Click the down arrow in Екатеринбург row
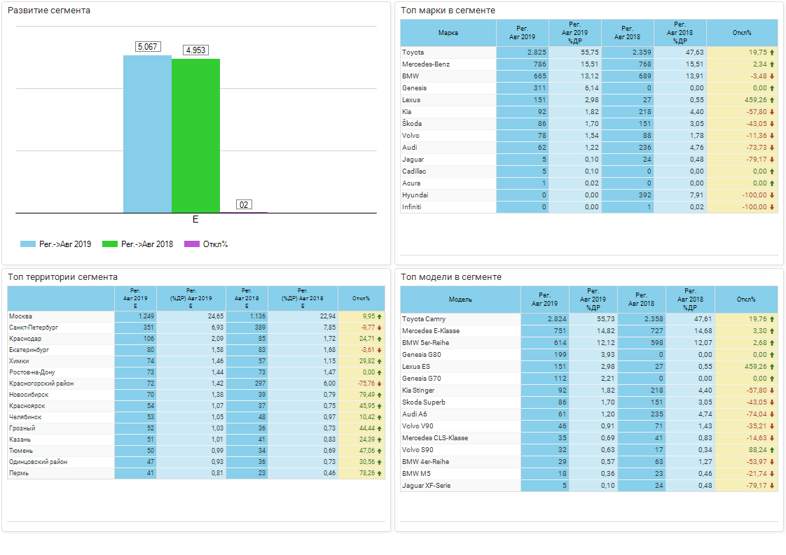This screenshot has width=786, height=555. click(380, 351)
